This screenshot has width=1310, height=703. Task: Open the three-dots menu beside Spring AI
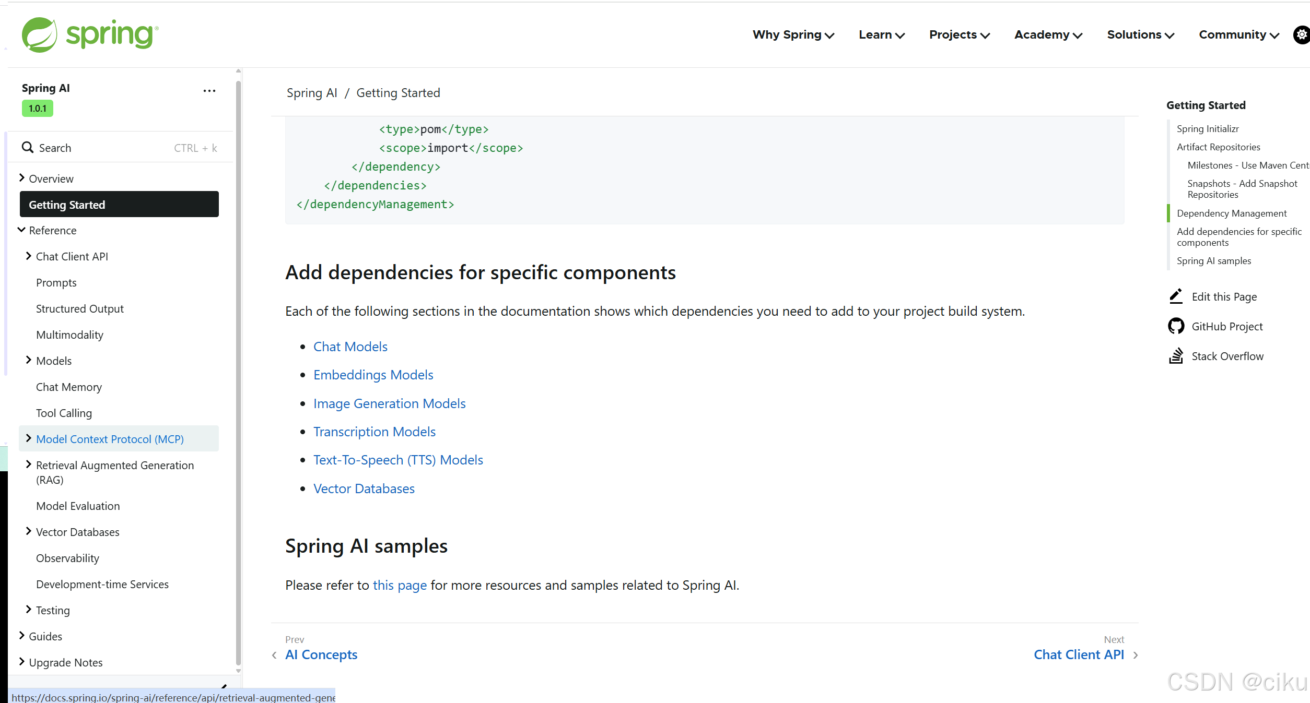(209, 91)
